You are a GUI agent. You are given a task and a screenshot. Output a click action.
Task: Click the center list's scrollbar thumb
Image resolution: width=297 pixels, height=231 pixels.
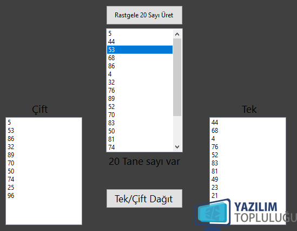[177, 77]
